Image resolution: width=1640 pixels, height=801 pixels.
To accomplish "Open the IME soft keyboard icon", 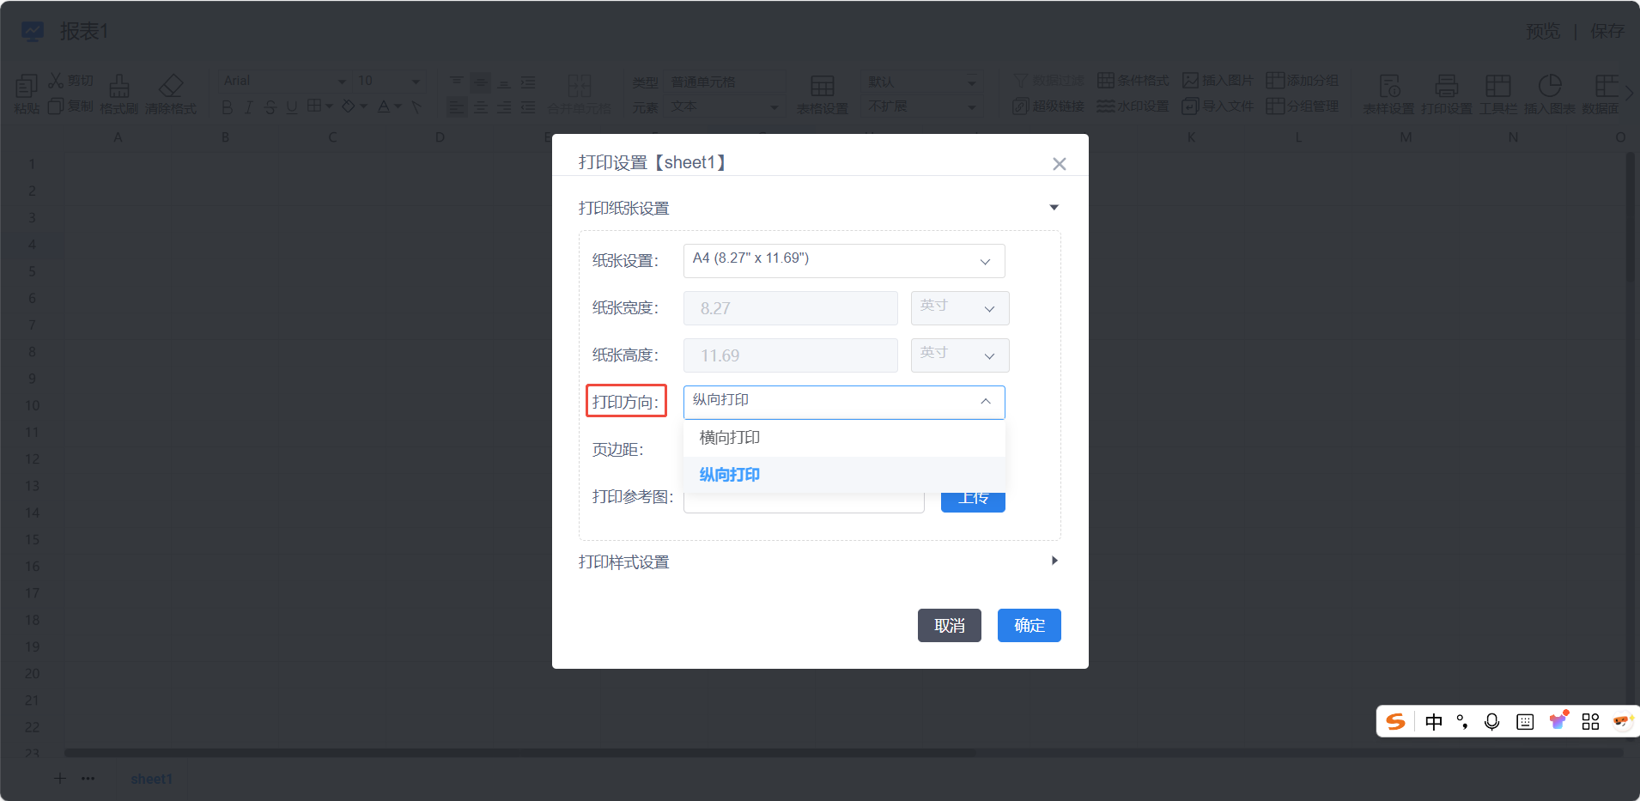I will coord(1525,722).
